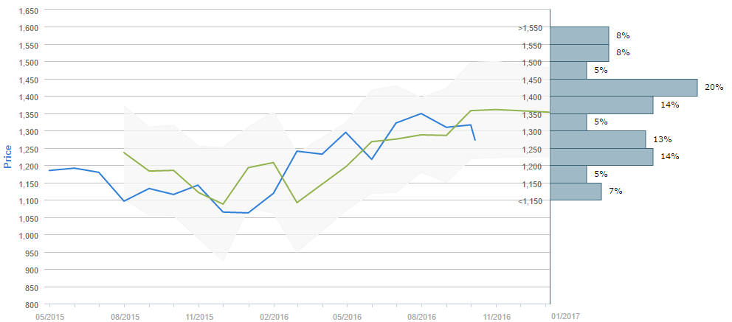Select the 13% distribution bar

click(598, 139)
